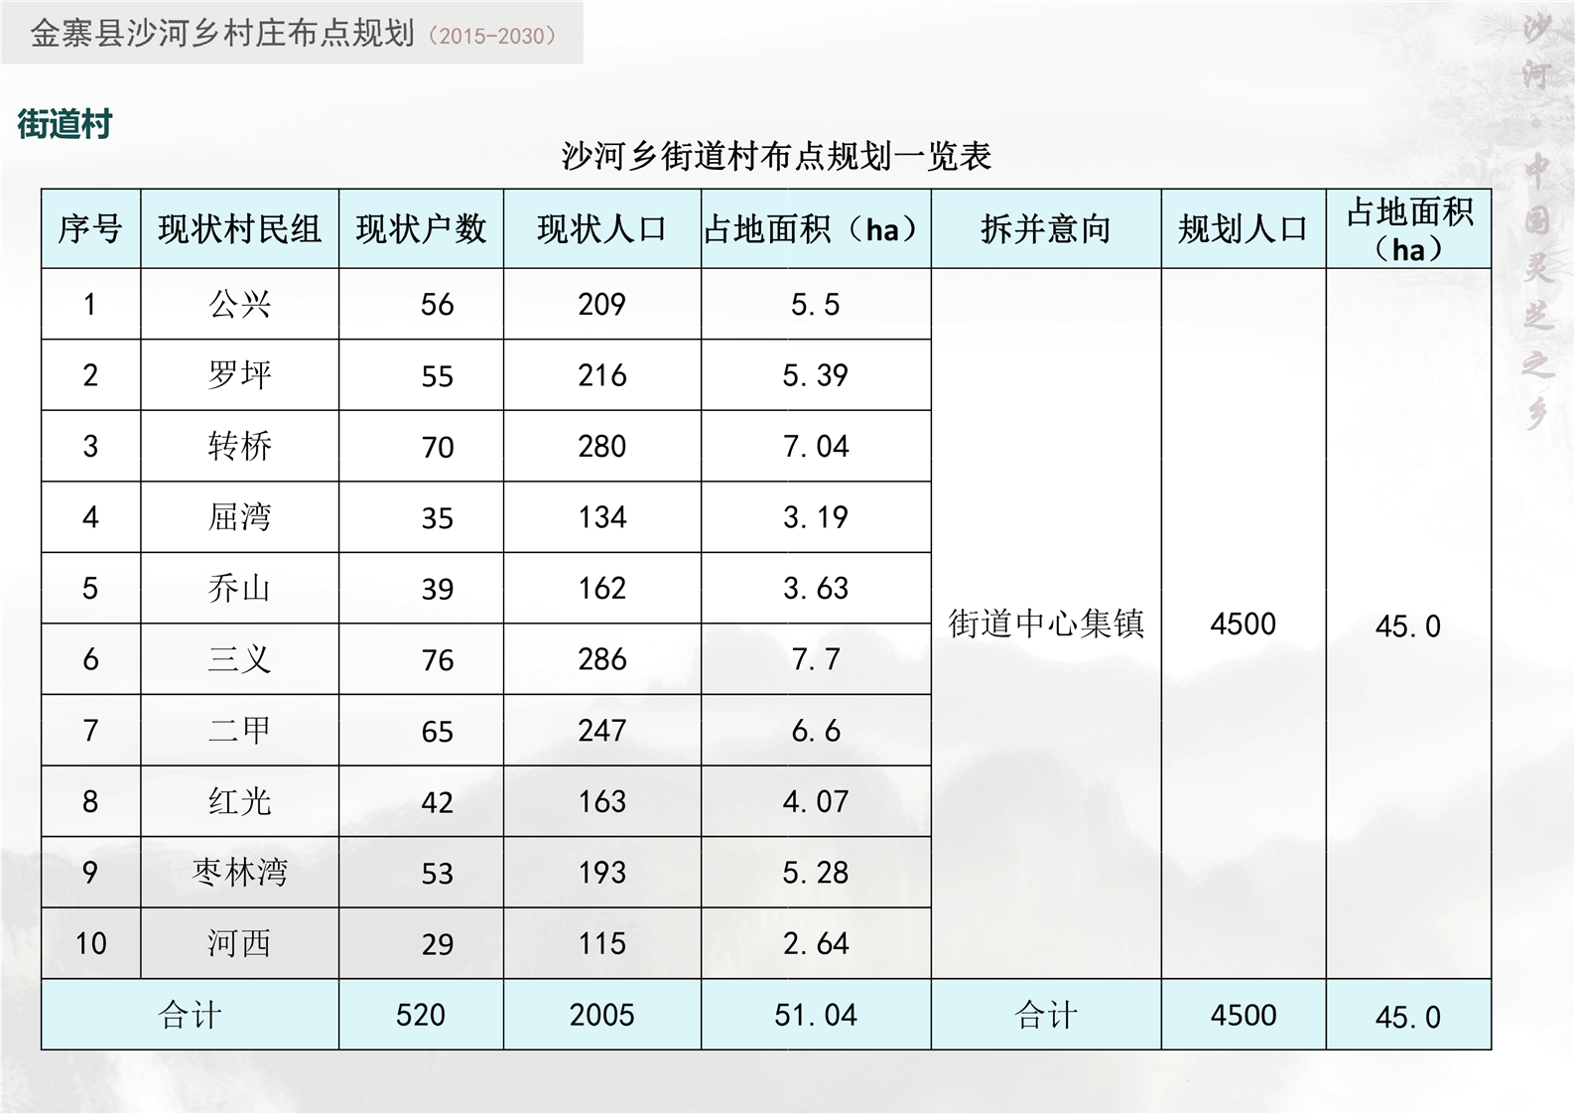The width and height of the screenshot is (1575, 1114).
Task: Select village group cell 二甲
Action: (x=239, y=730)
